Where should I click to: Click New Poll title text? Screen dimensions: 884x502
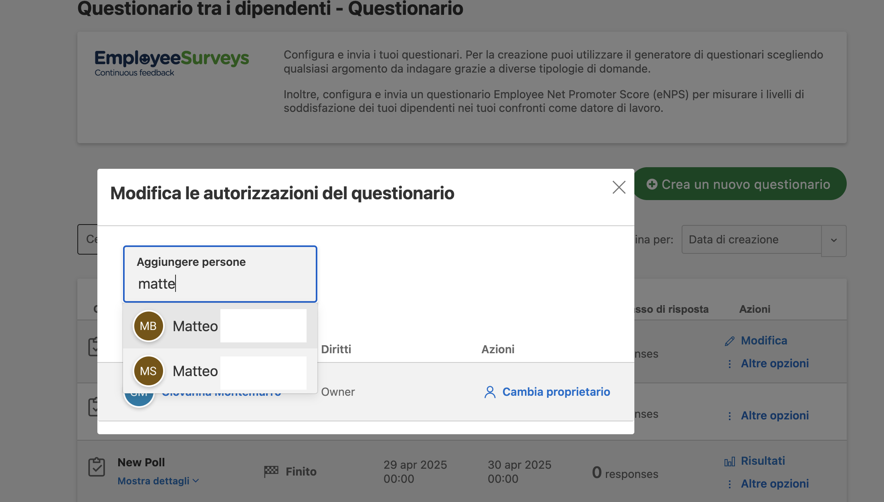coord(141,462)
